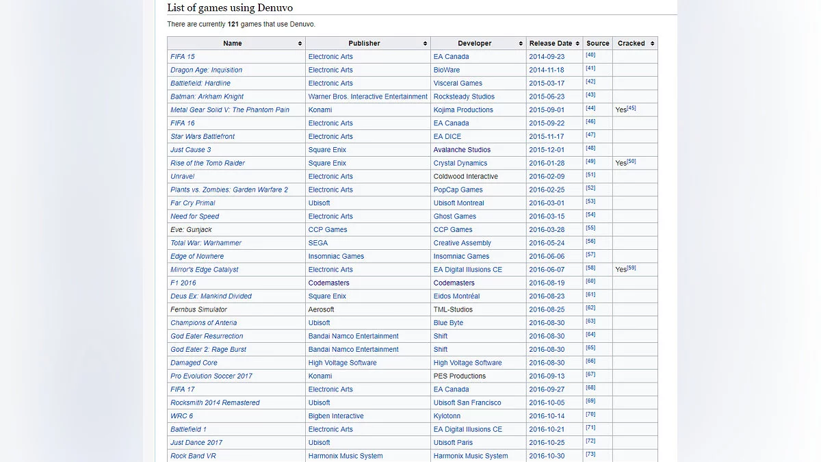
Task: Open Mirror's Edge Catalyst link
Action: point(205,270)
